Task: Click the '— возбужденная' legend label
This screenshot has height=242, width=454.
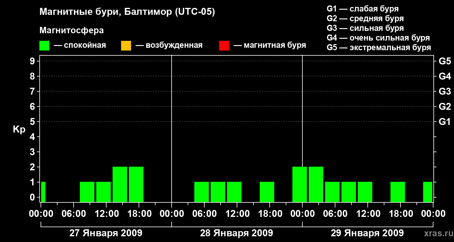Action: click(169, 46)
